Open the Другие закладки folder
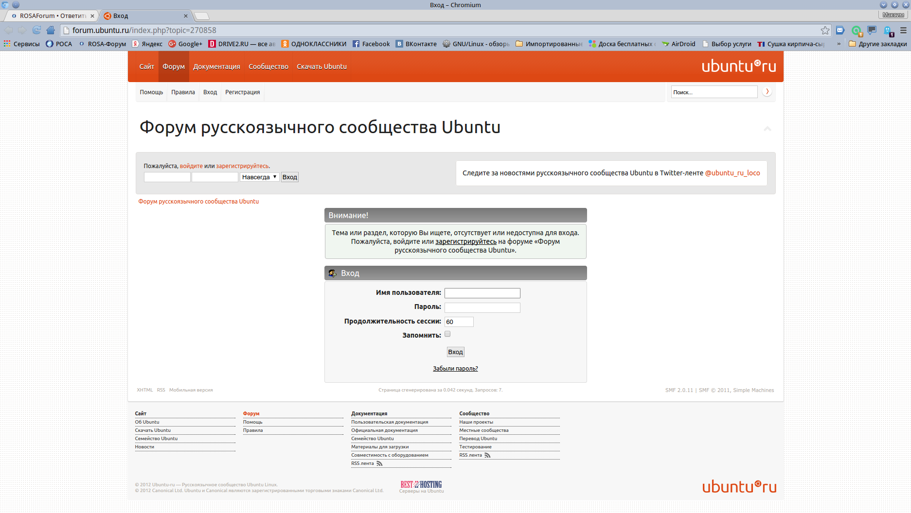This screenshot has width=911, height=513. 877,44
